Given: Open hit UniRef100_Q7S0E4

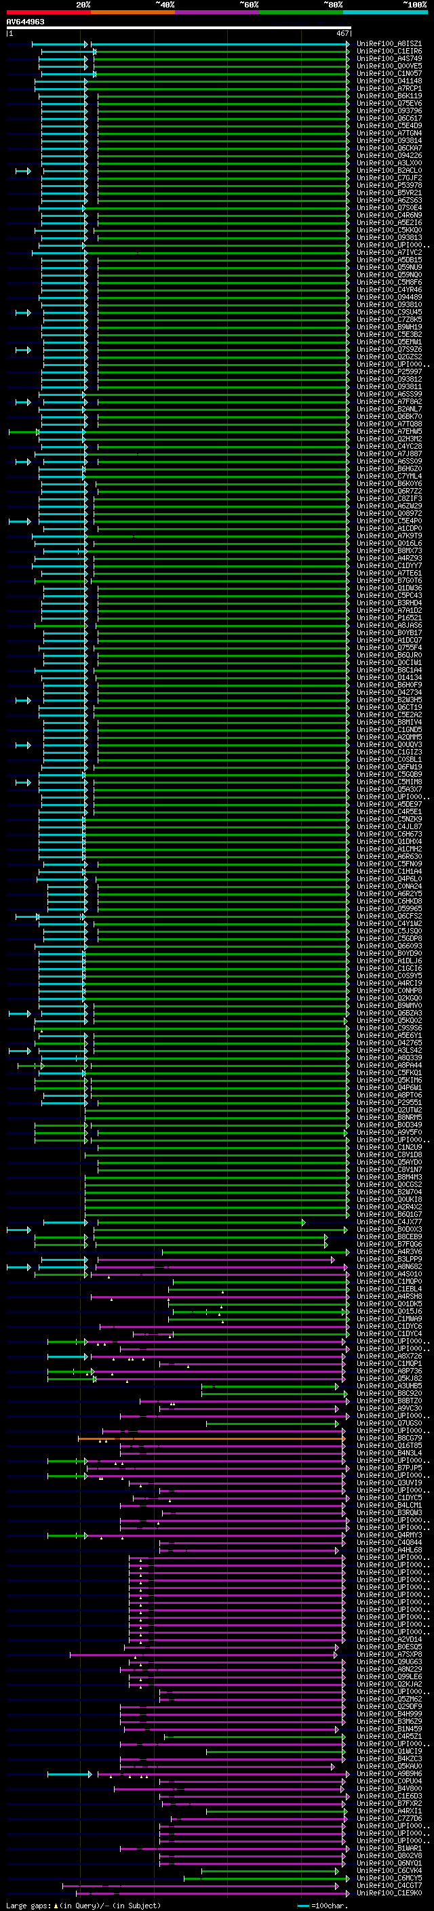Looking at the screenshot, I should [x=389, y=207].
